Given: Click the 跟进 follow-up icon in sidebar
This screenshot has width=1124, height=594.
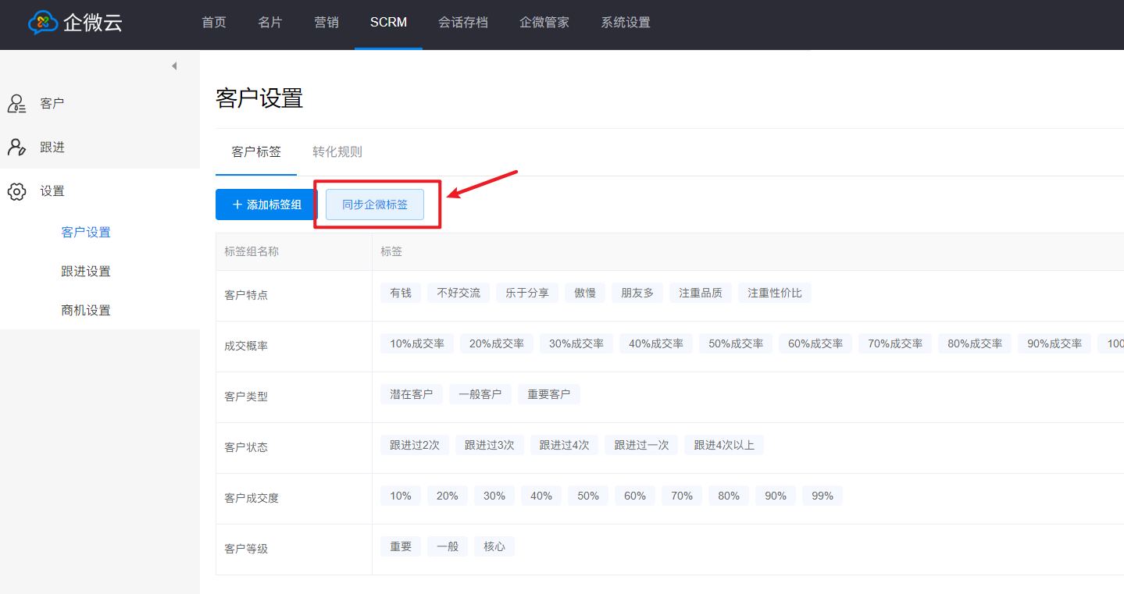Looking at the screenshot, I should coord(16,147).
